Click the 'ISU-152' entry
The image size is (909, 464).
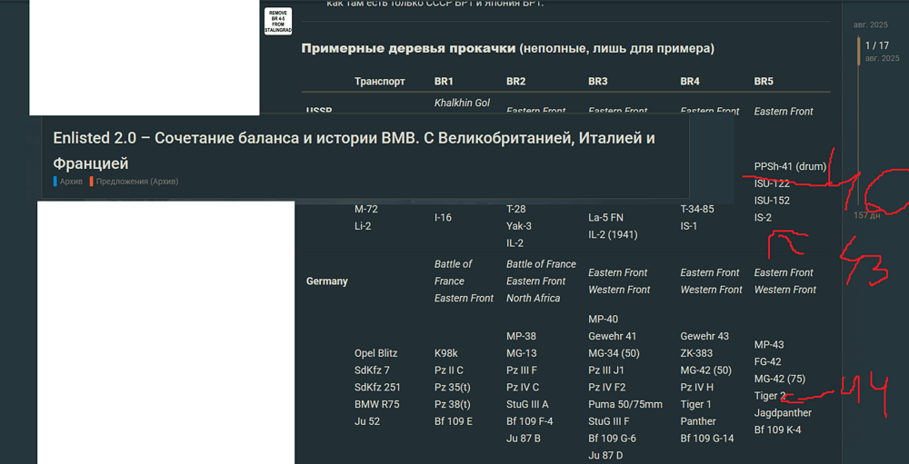coord(772,201)
